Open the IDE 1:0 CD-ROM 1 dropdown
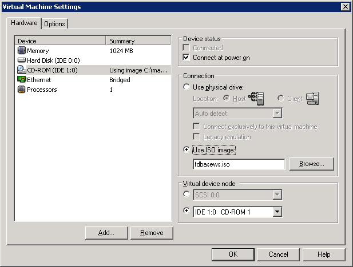This screenshot has width=353, height=267. click(x=277, y=212)
